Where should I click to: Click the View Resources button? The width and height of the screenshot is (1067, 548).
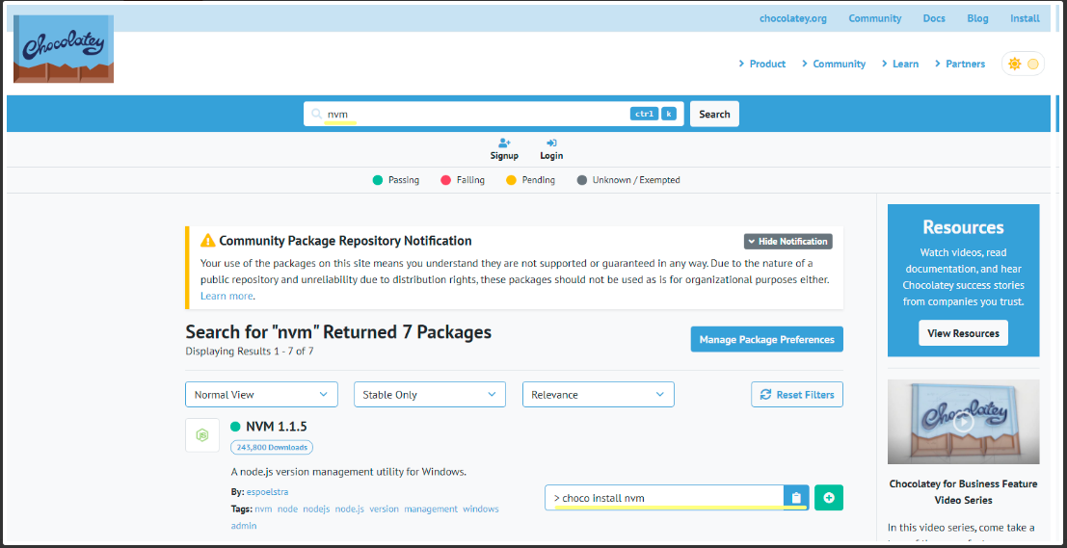tap(963, 333)
